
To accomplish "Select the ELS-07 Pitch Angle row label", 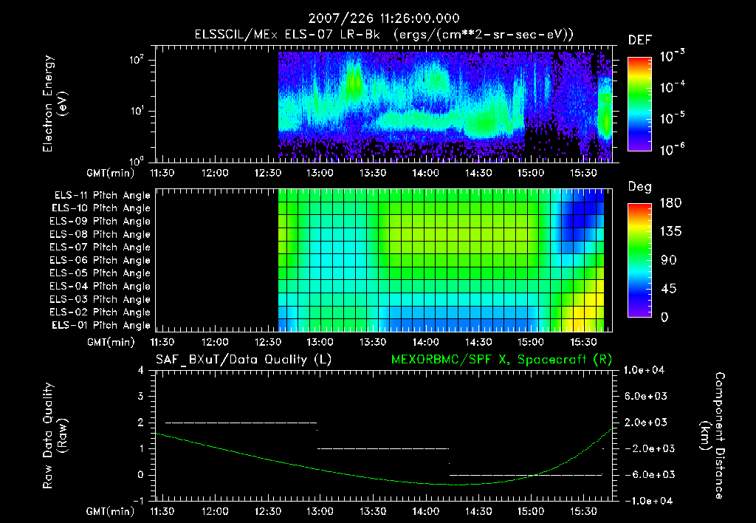I will coord(100,247).
